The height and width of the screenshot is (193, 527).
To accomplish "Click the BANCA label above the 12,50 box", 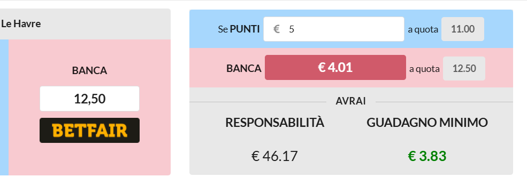I will (89, 71).
